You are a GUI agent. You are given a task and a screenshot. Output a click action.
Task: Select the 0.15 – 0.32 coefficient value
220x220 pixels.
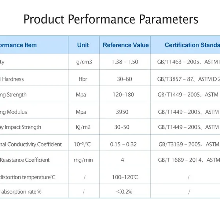tap(123, 144)
